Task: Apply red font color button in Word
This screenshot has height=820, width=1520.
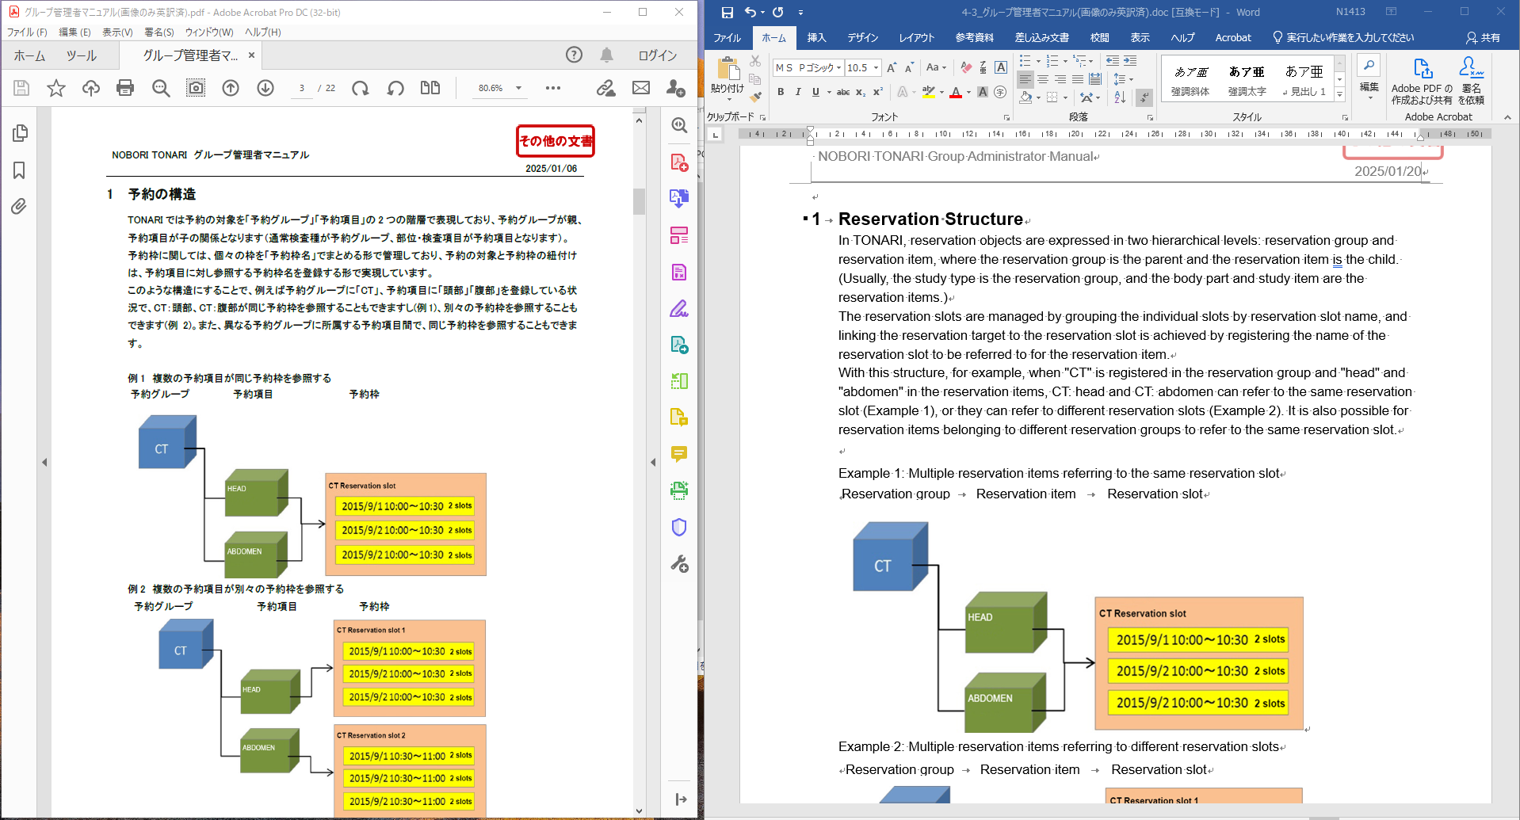Action: point(956,92)
